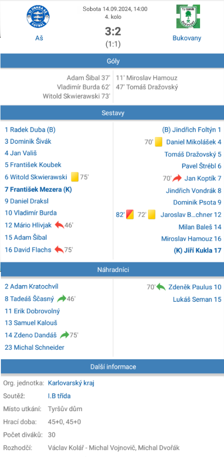This screenshot has width=224, height=457.
Task: Open goalkeeper Jindřich Foltýn's profile
Action: (192, 130)
